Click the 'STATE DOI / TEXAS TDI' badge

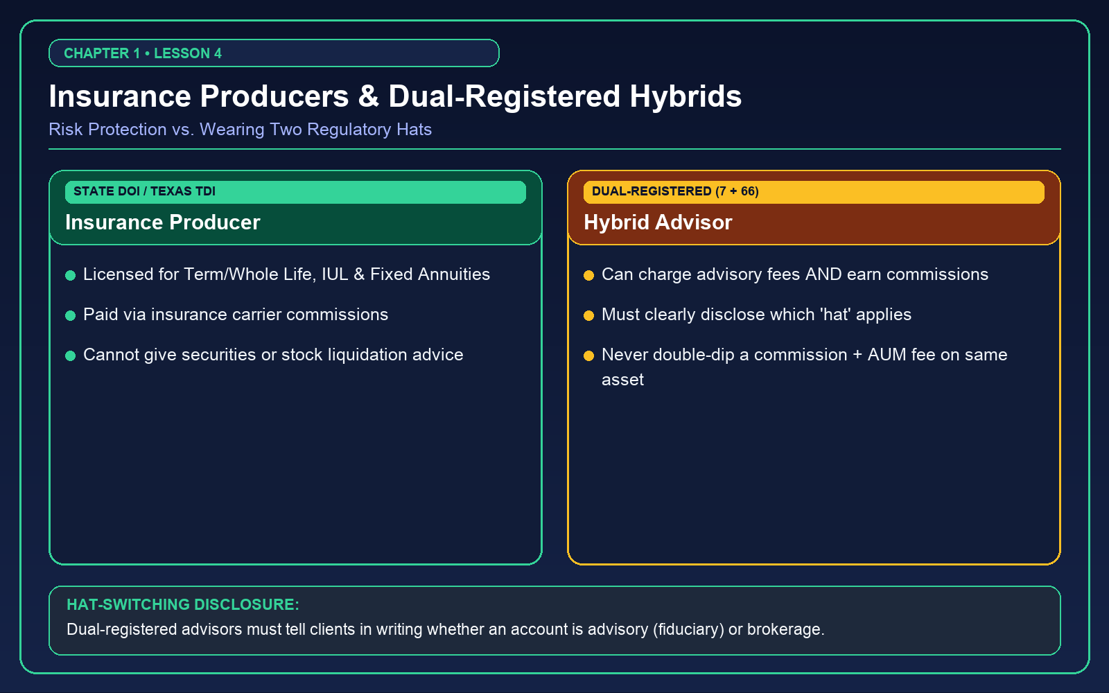click(x=295, y=192)
